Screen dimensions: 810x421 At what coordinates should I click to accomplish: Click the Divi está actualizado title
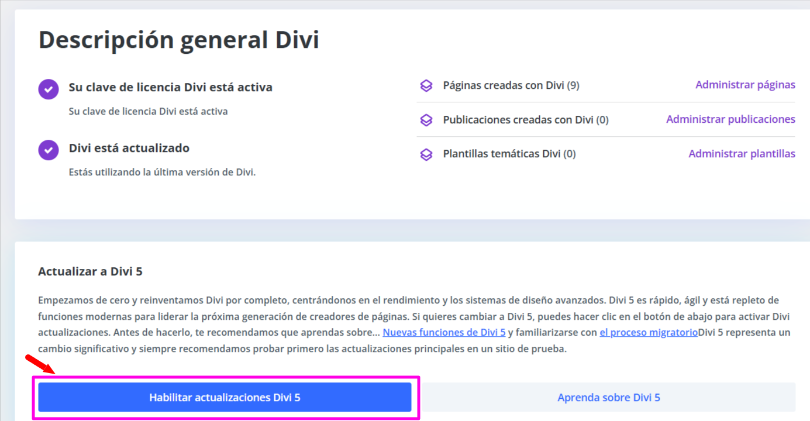coord(129,149)
